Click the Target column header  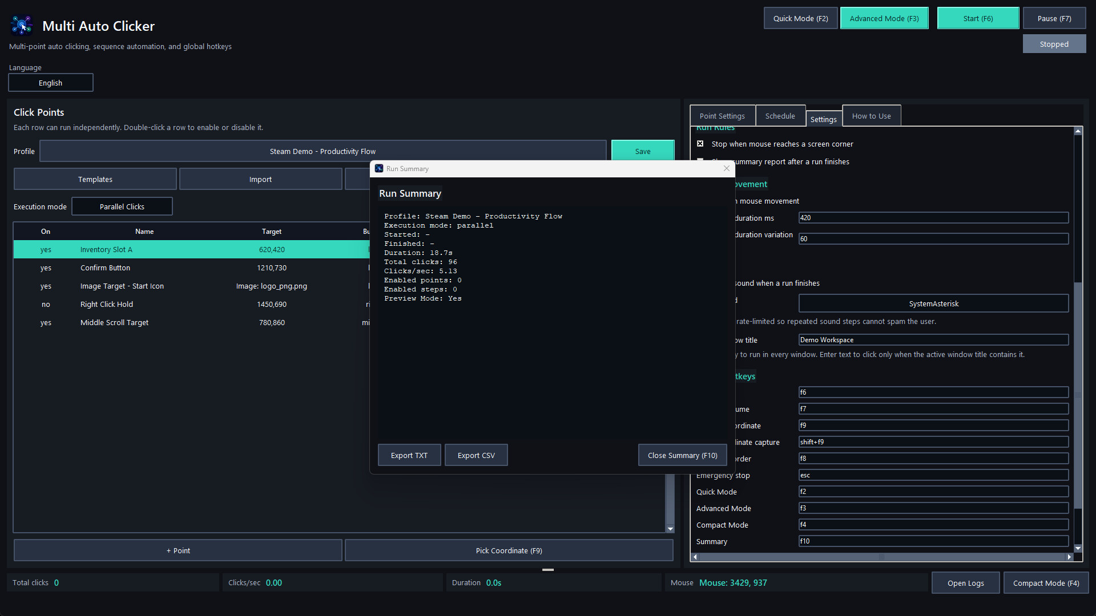pyautogui.click(x=272, y=231)
